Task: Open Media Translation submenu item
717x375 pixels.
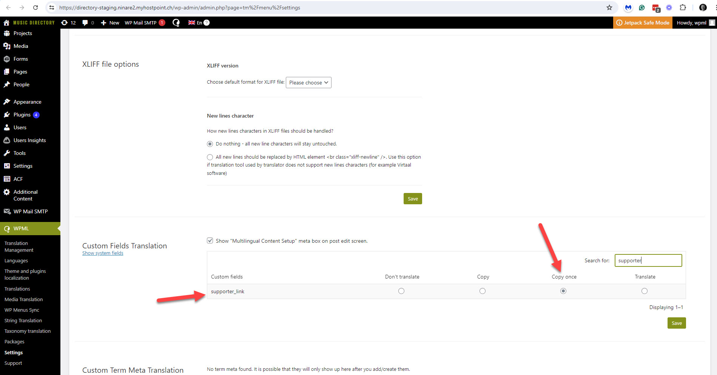Action: coord(24,299)
